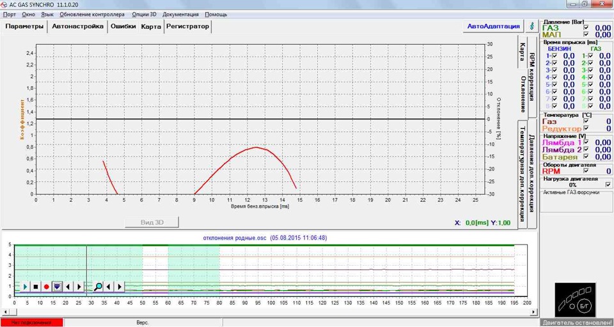
Task: Select the vertical RPM коррекция tab
Action: coord(531,77)
